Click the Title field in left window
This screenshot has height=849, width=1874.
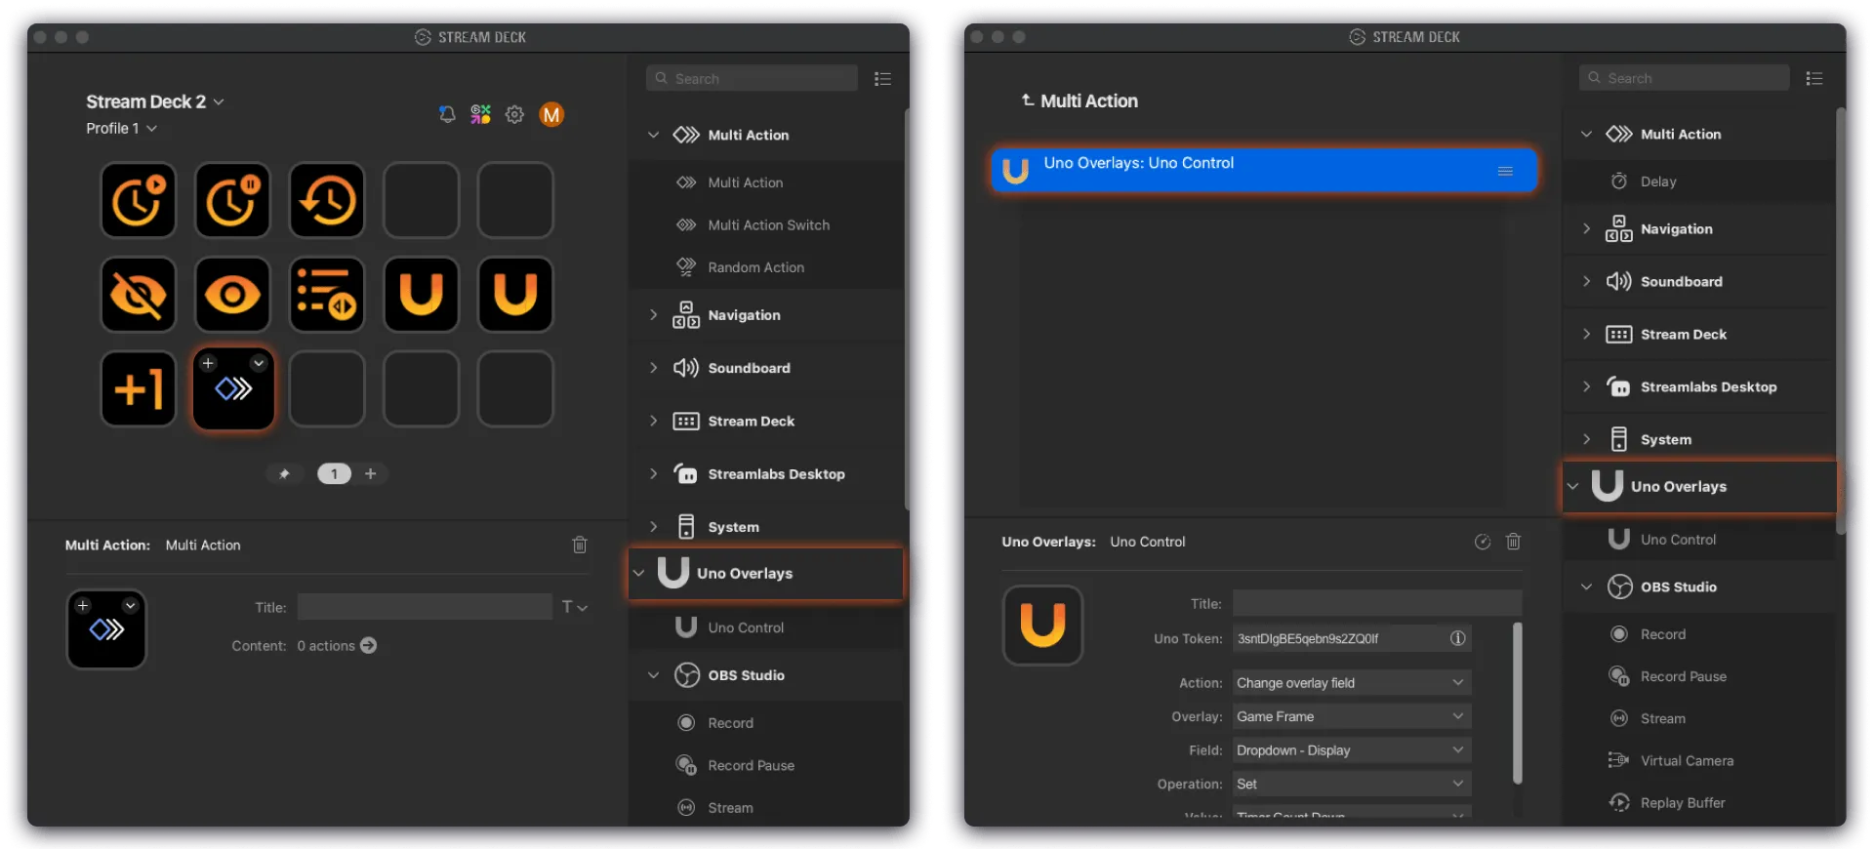pyautogui.click(x=425, y=607)
